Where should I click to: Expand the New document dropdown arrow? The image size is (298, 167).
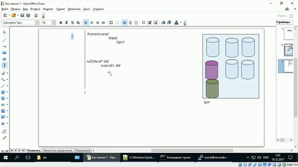[x=9, y=15]
